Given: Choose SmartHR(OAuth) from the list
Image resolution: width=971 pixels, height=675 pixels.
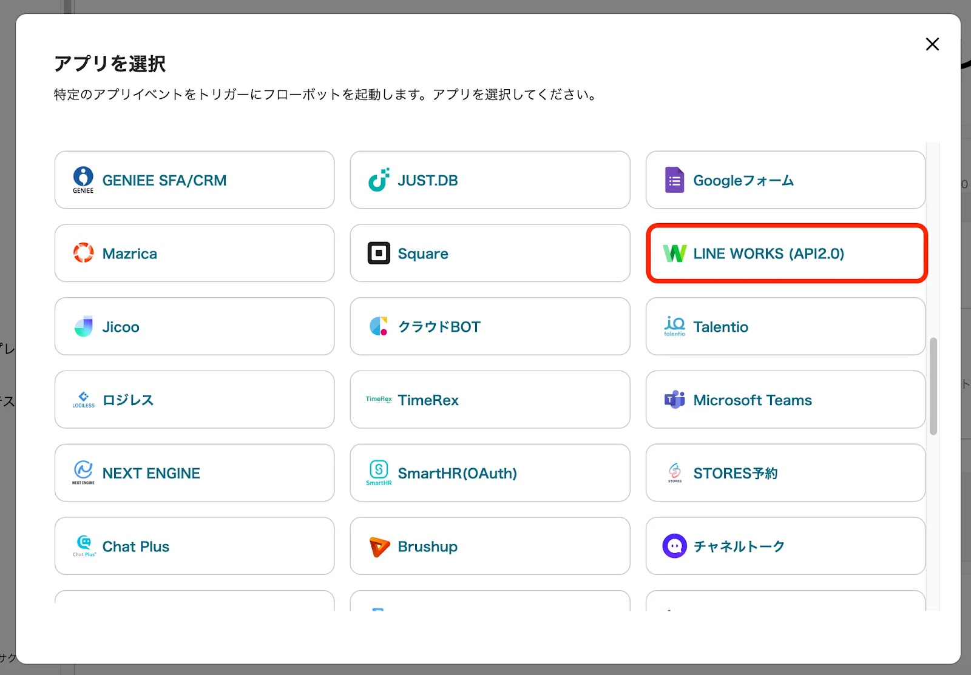Looking at the screenshot, I should pos(490,473).
